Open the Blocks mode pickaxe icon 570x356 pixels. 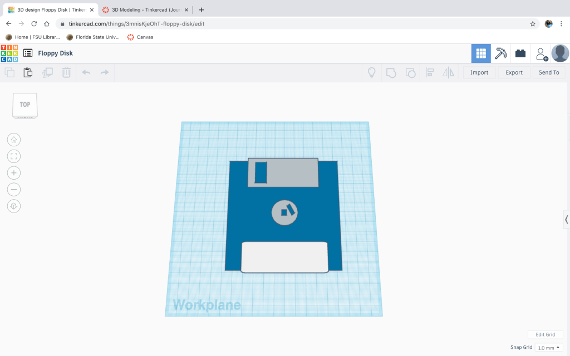click(x=500, y=53)
